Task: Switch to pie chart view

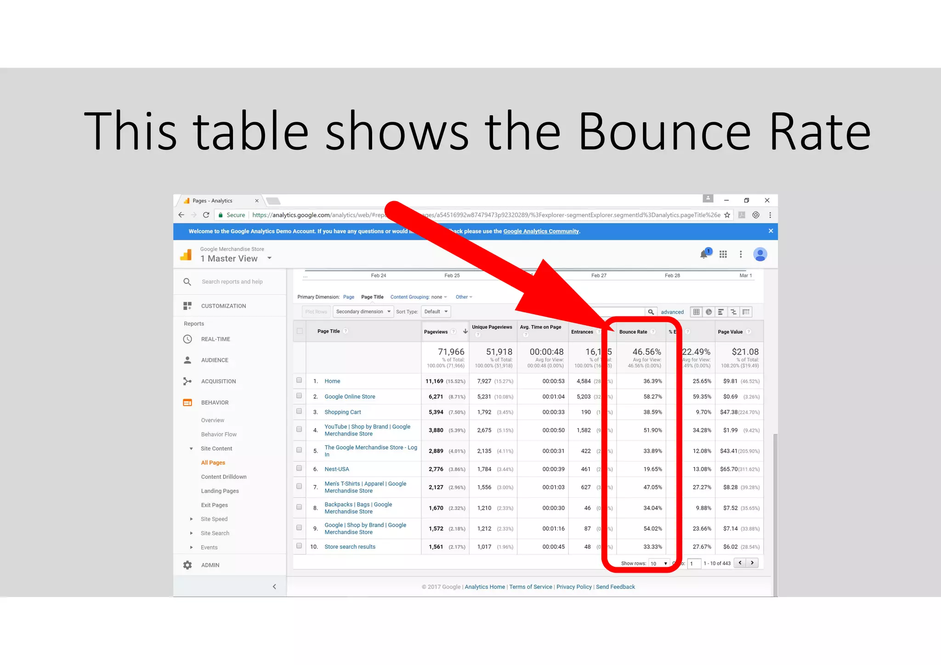Action: point(709,312)
